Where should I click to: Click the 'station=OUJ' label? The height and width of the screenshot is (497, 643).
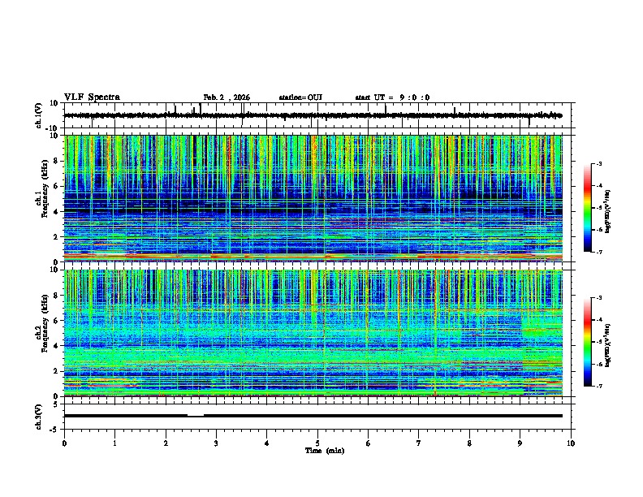[300, 97]
